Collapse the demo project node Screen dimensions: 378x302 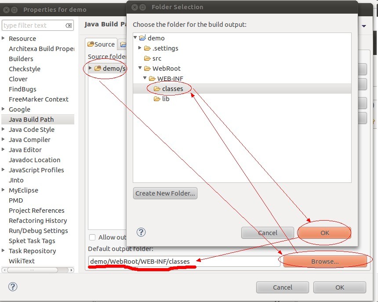coord(135,38)
